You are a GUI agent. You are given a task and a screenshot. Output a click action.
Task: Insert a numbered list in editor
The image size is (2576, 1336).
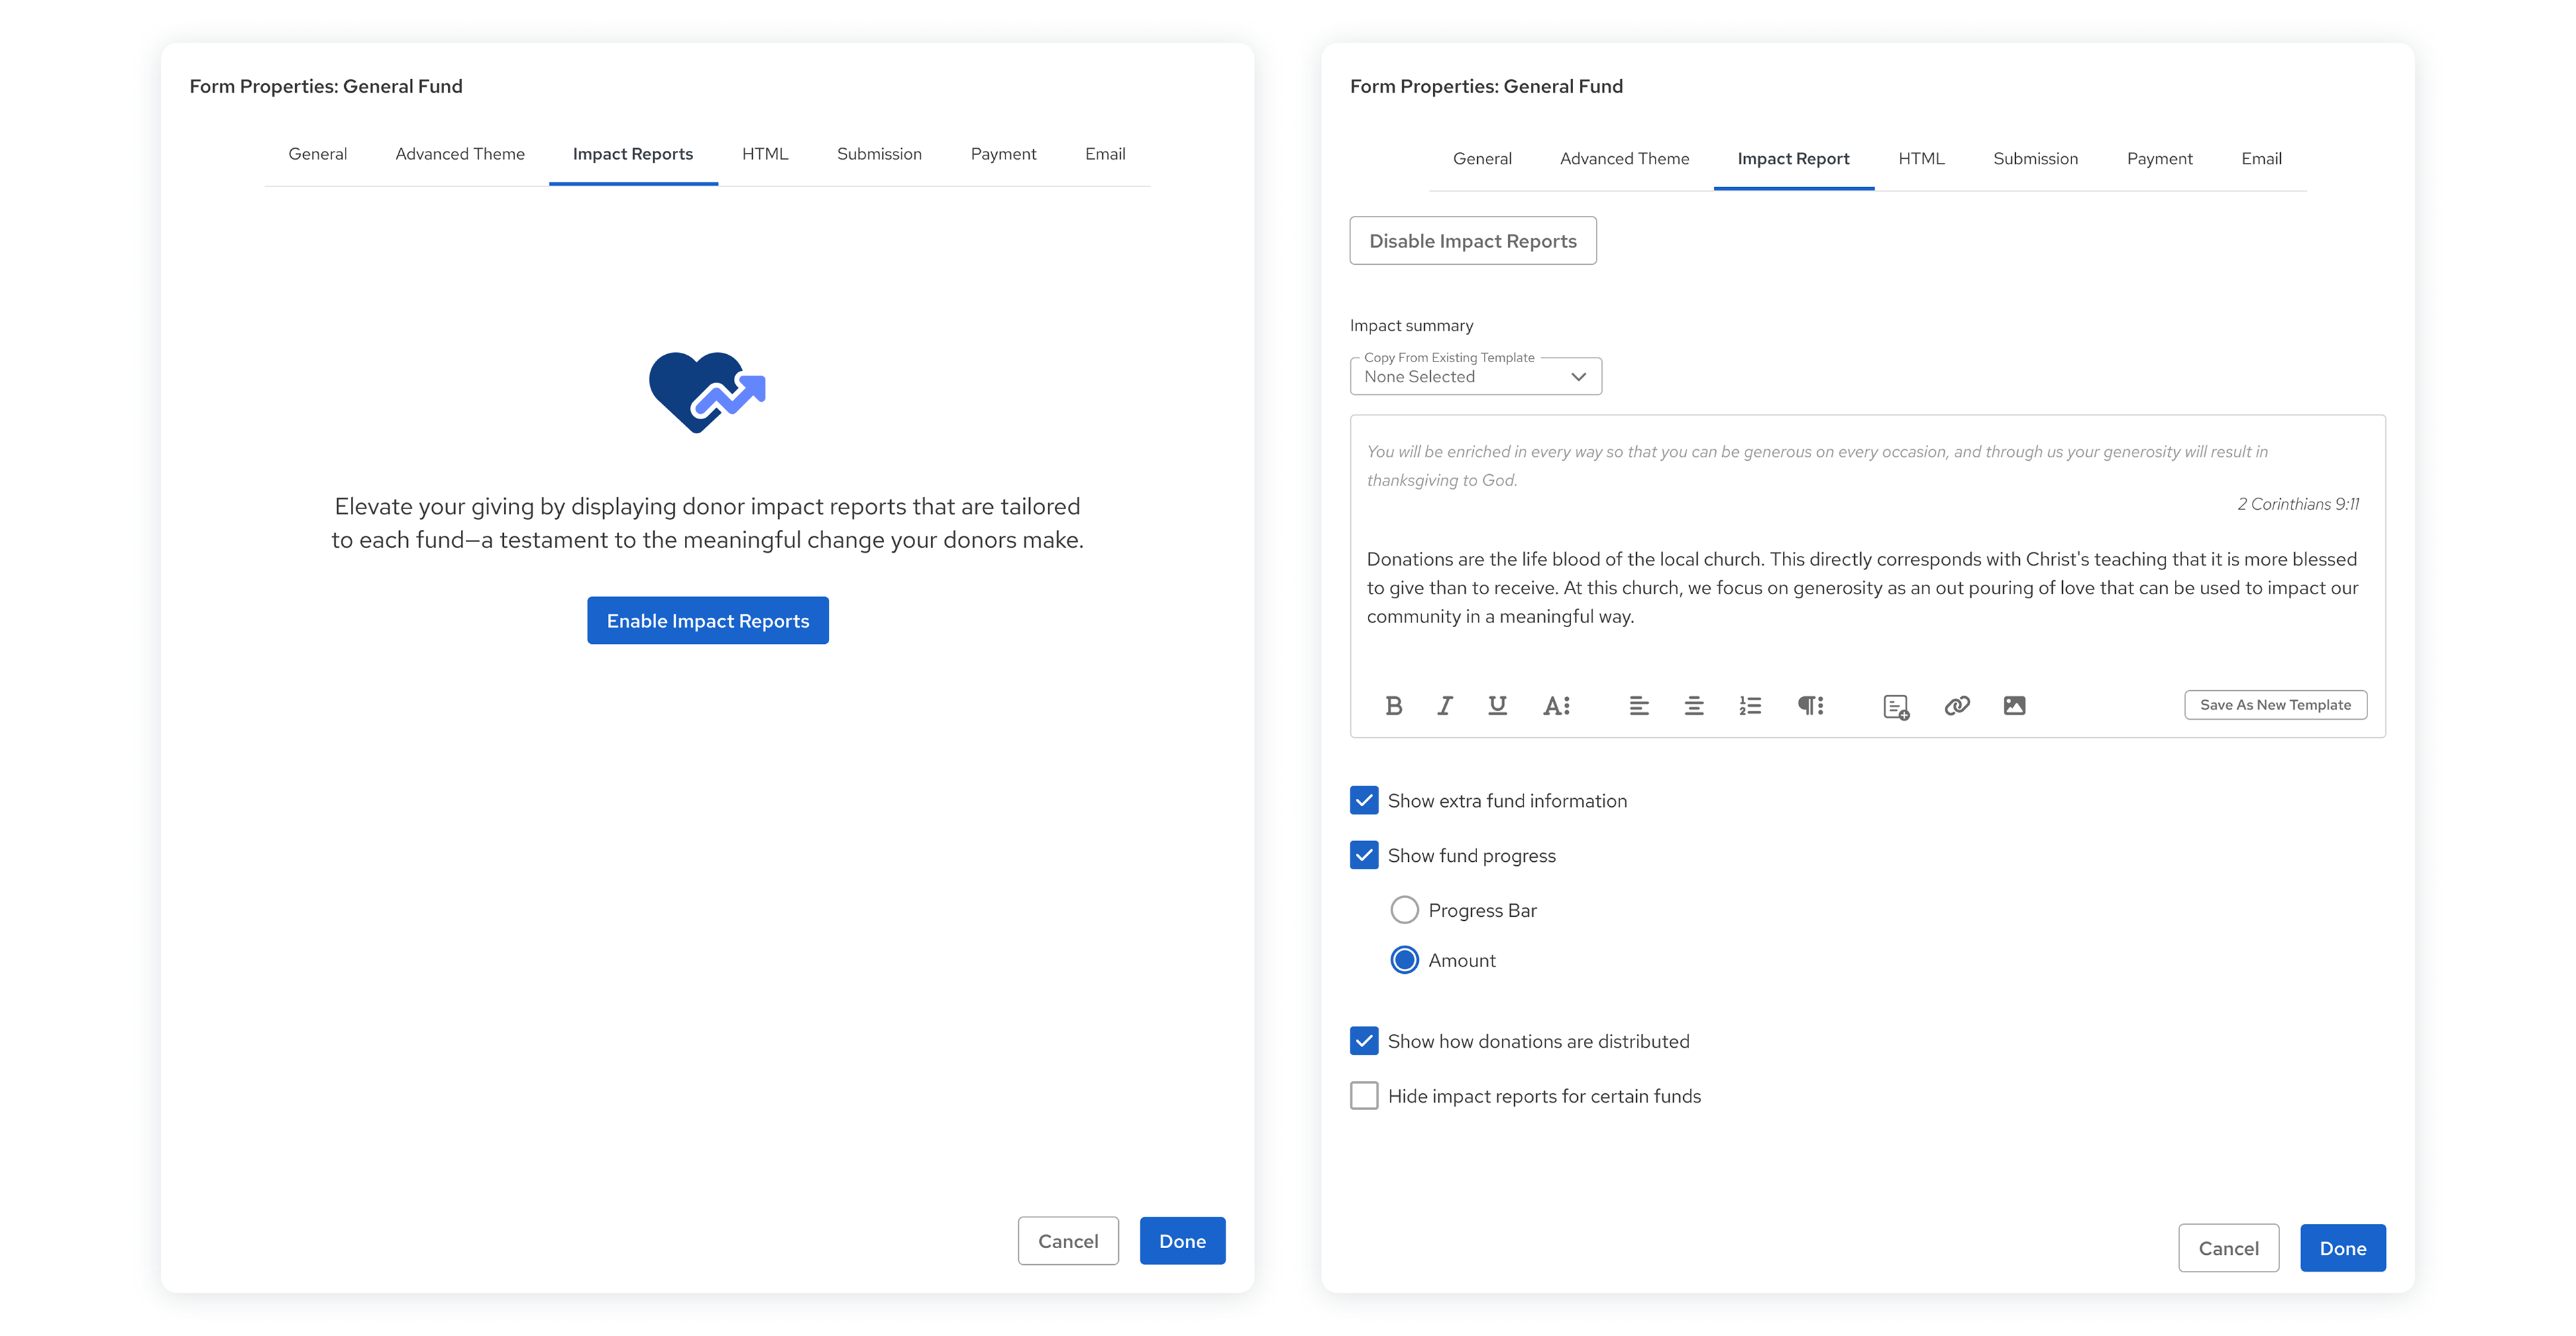pos(1749,705)
